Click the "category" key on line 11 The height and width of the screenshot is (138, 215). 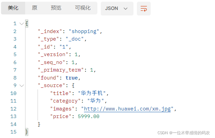(65, 101)
